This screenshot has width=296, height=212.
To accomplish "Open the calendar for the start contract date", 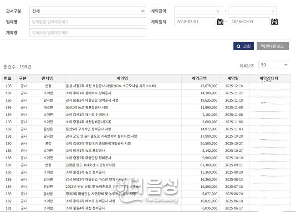I will click(220, 21).
